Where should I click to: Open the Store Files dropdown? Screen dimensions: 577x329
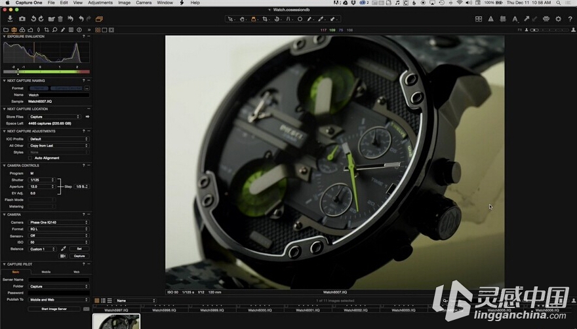(54, 117)
